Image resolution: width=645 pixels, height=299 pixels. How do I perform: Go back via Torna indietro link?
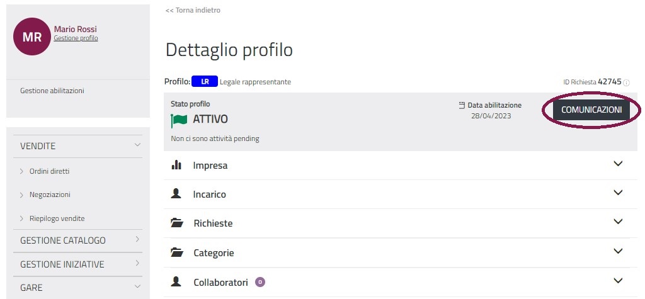click(x=193, y=10)
